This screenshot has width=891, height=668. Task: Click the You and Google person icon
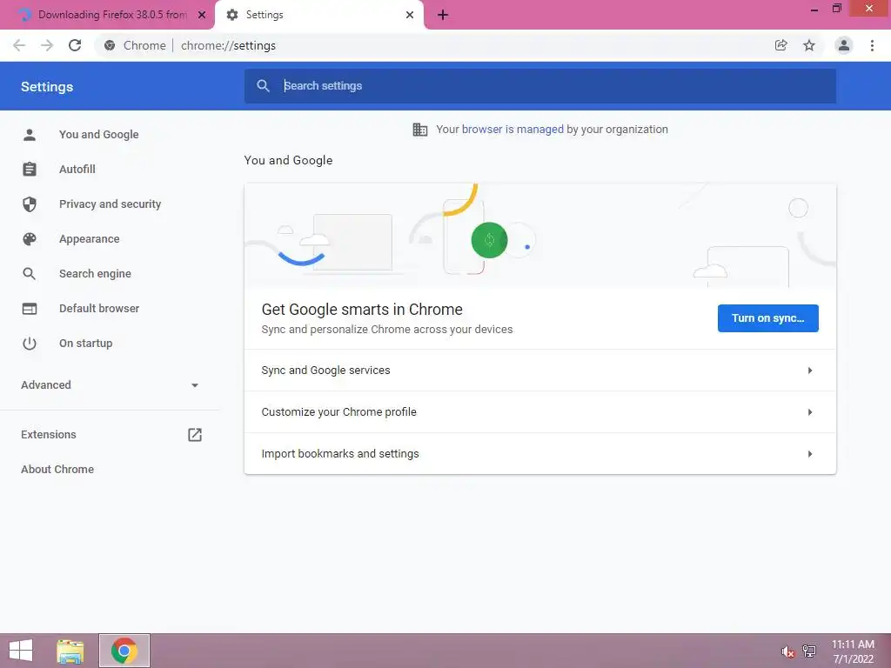[x=30, y=135]
